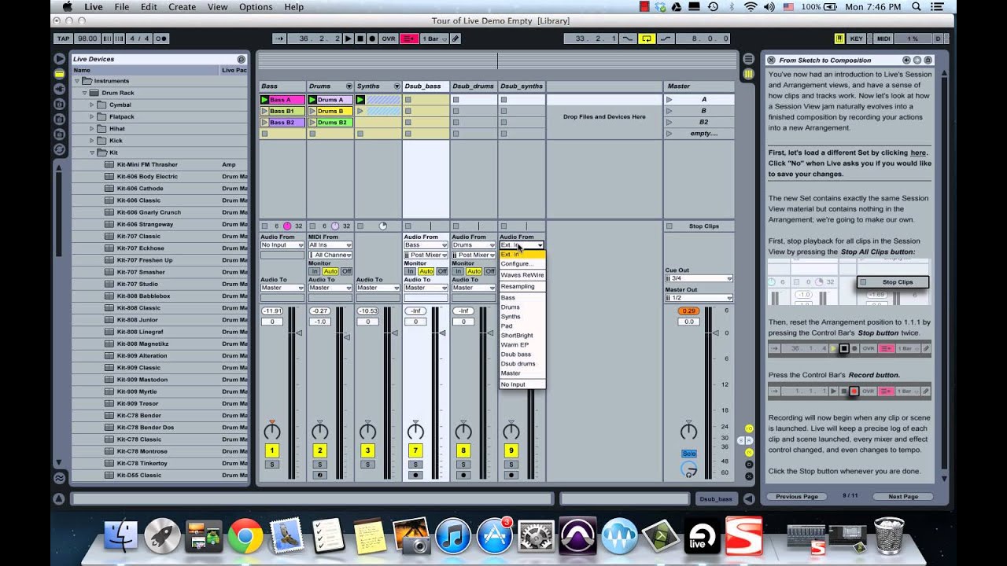Toggle the yellow Loop switch
The width and height of the screenshot is (1007, 566).
click(646, 39)
